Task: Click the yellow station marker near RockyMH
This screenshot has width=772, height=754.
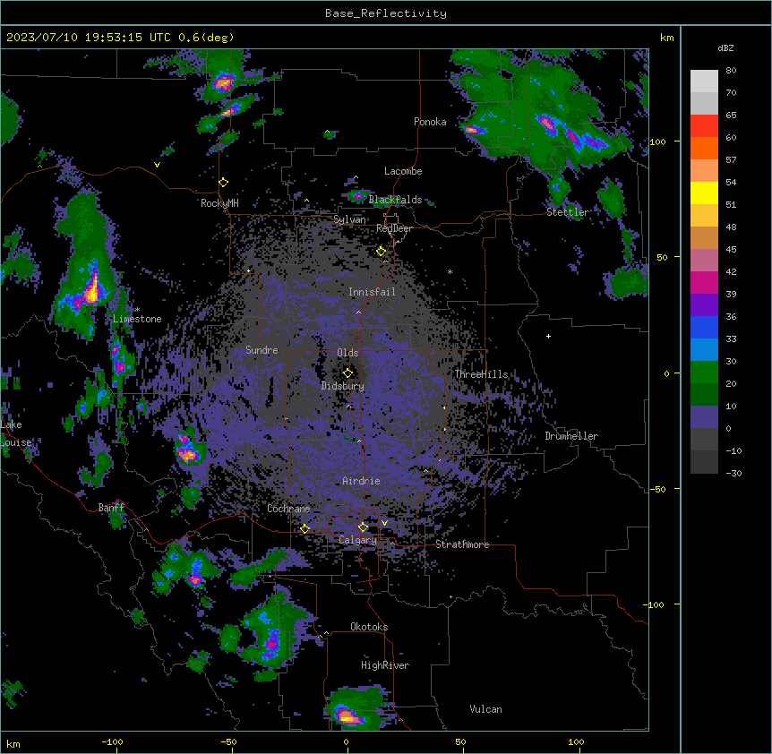Action: [224, 183]
